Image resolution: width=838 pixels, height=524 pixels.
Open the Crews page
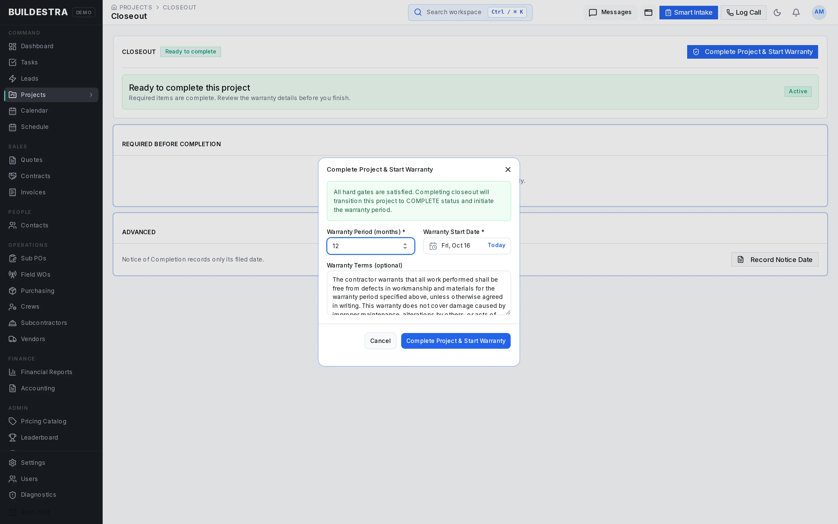click(51, 307)
